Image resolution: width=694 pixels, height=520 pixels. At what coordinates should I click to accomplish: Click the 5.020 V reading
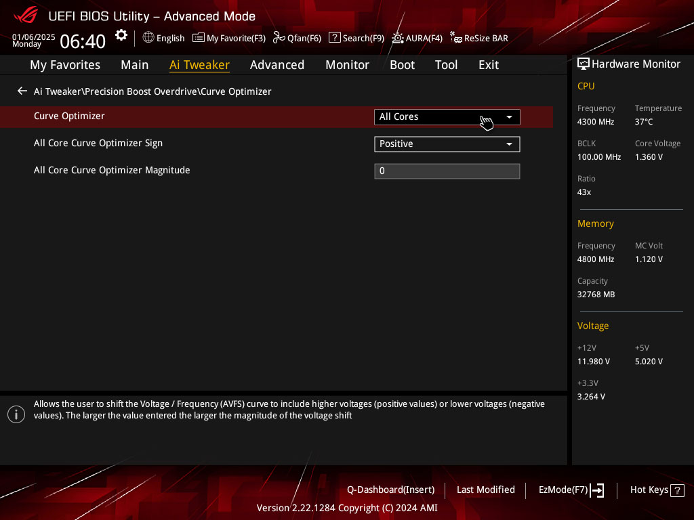[x=649, y=362]
